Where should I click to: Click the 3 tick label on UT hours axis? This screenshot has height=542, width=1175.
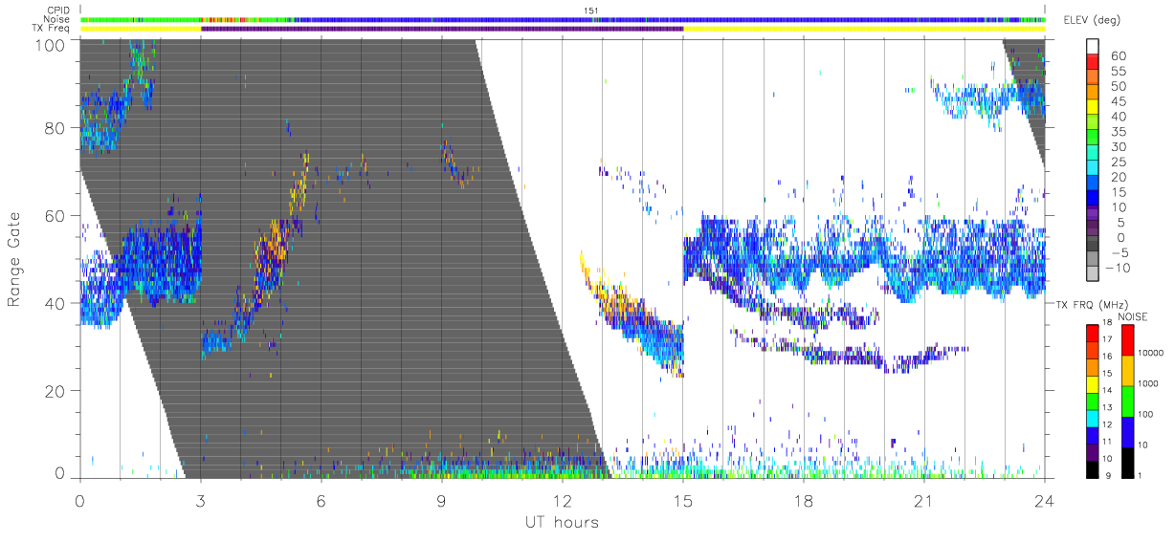pos(200,501)
